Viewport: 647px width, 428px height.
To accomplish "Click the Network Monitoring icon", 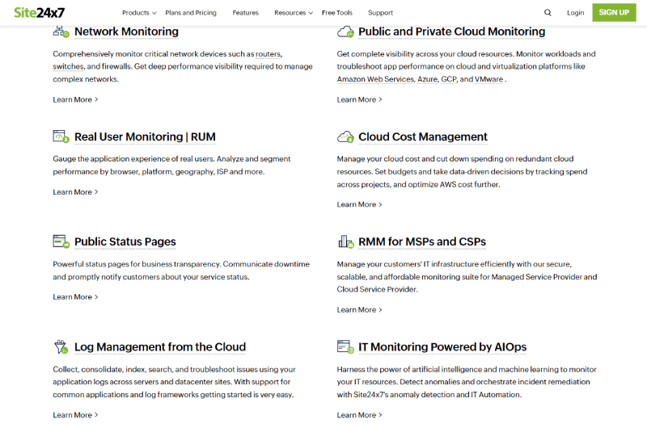I will click(61, 31).
